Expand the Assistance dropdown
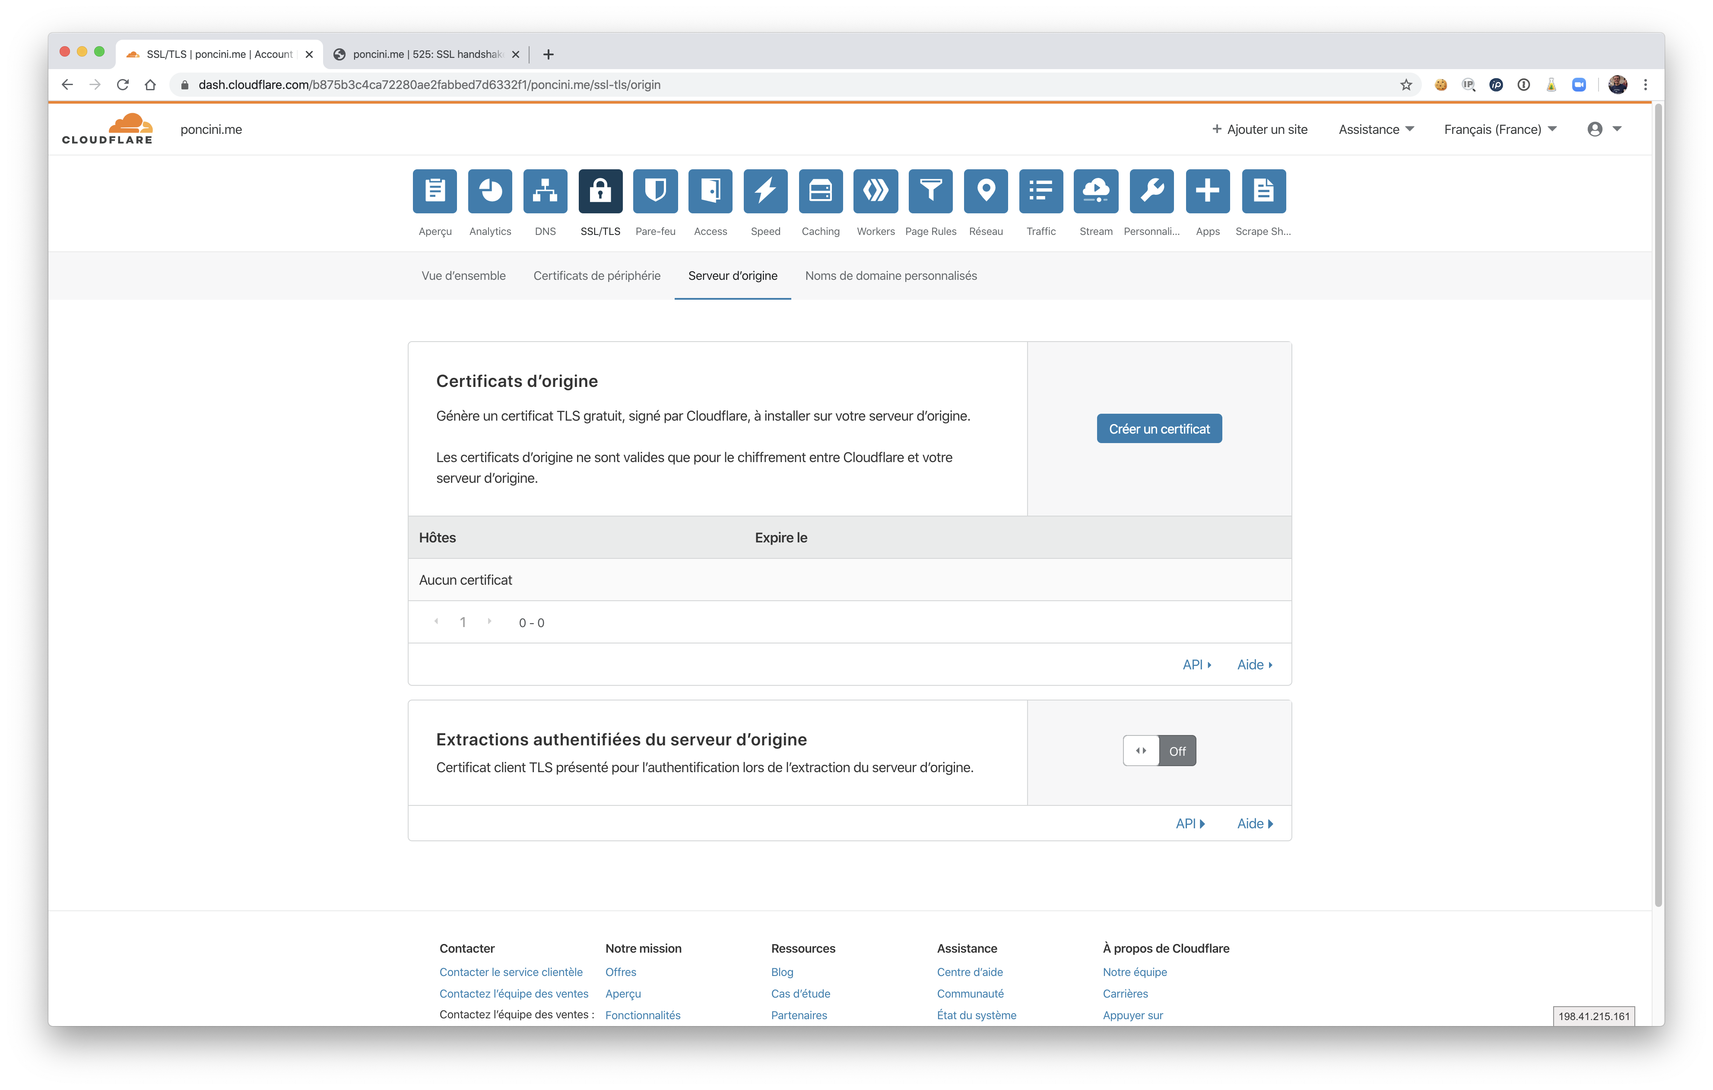1713x1090 pixels. coord(1376,129)
